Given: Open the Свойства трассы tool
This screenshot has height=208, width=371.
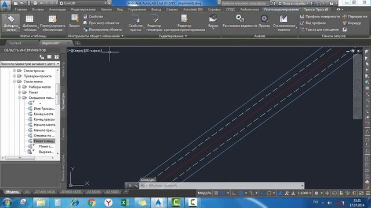Looking at the screenshot, I should click(x=136, y=23).
